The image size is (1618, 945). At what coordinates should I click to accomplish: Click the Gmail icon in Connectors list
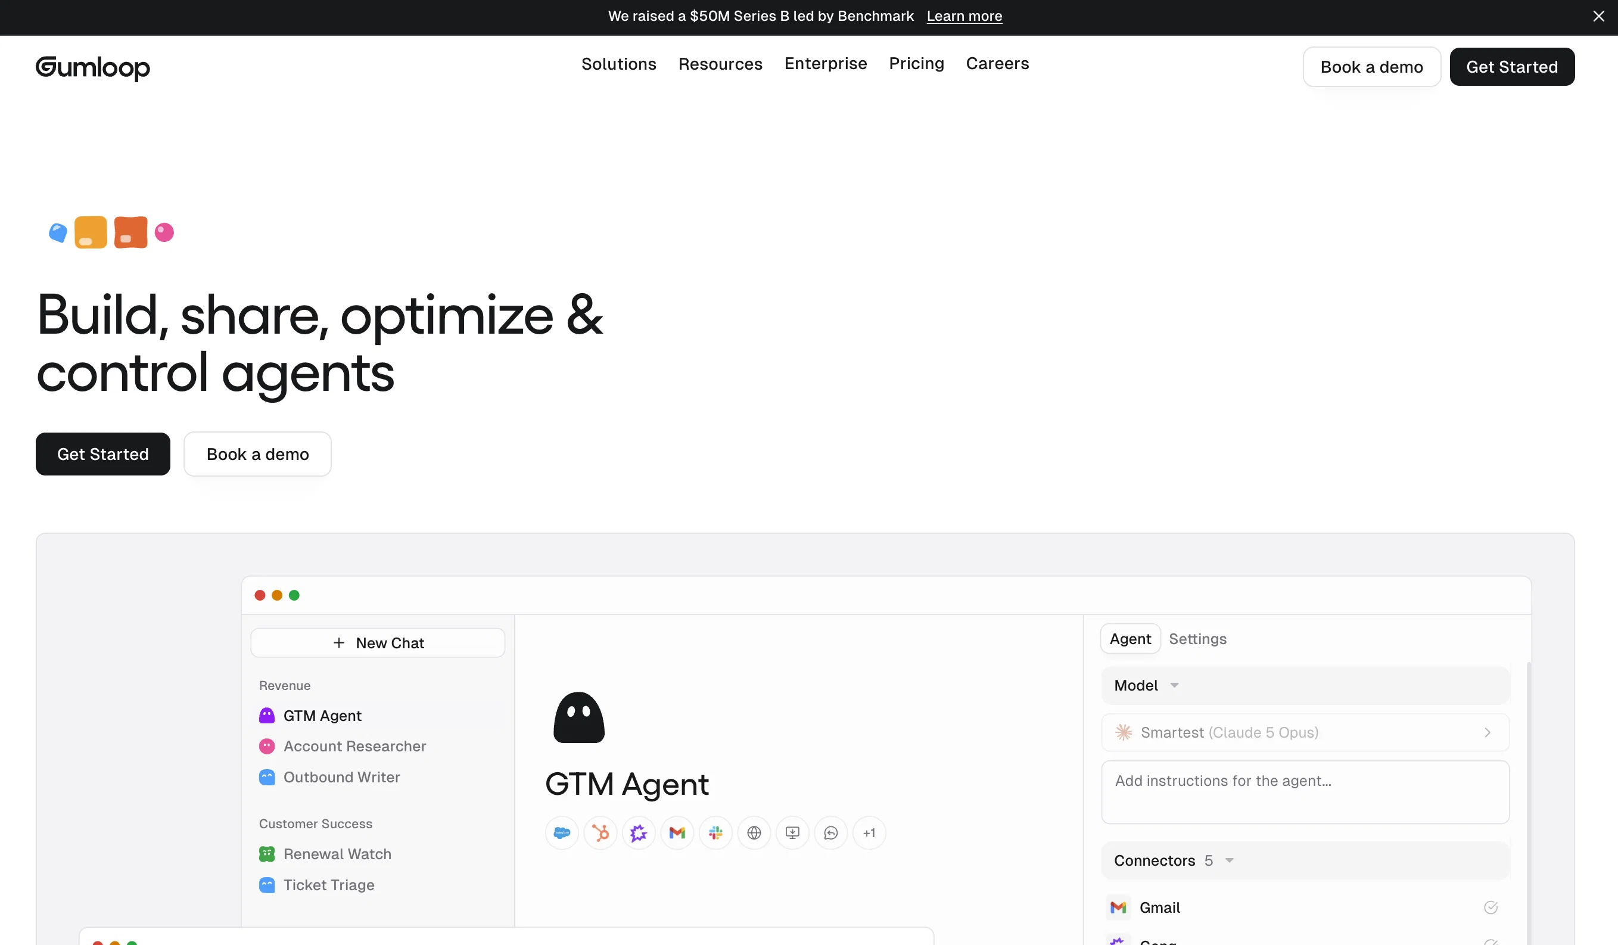click(x=1118, y=907)
